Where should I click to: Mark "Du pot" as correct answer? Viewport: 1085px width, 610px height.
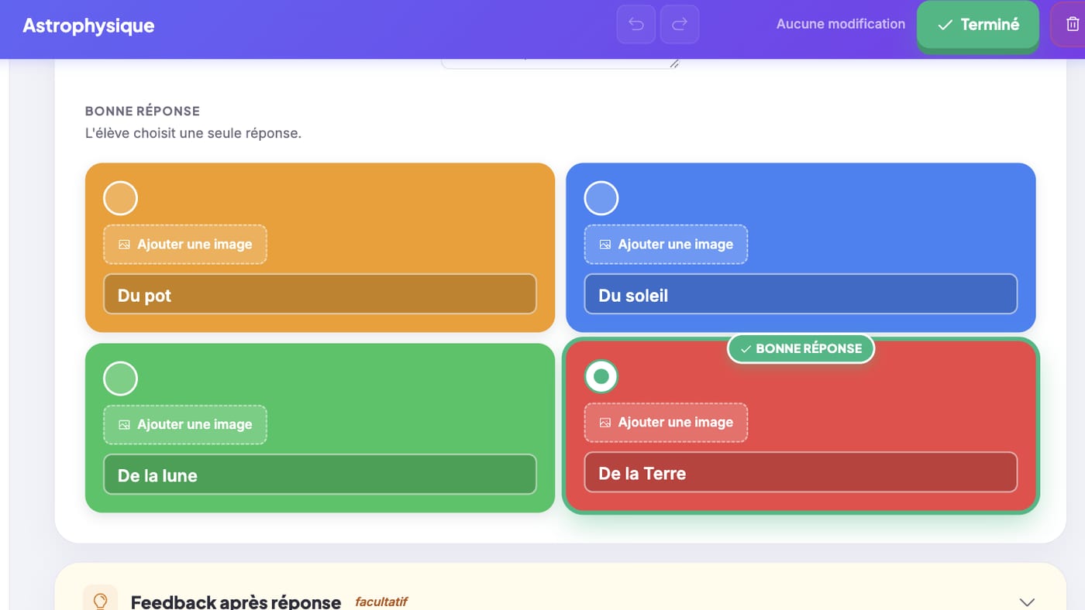pos(120,198)
